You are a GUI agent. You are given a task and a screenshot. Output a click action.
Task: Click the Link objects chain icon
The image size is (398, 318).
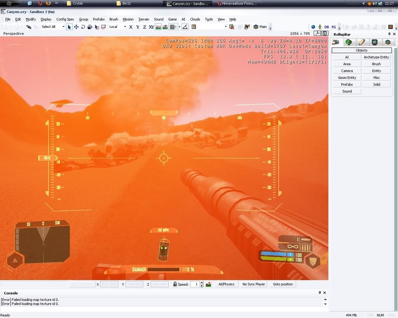point(29,27)
